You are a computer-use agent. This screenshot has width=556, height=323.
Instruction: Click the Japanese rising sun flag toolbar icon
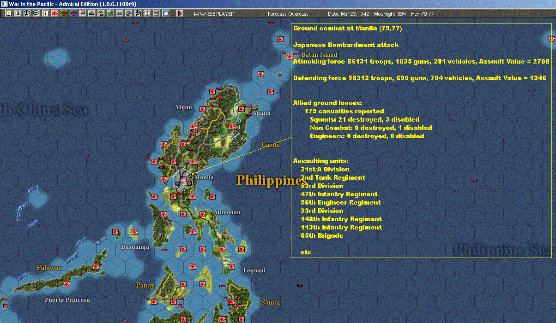tap(55, 13)
